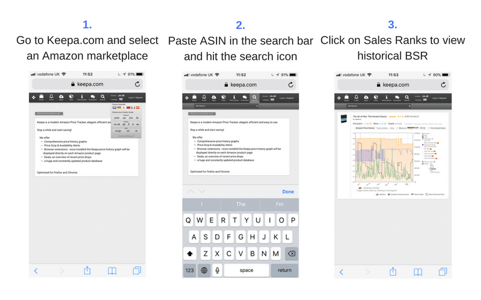Click Compare Amazon prices below graph
Viewport: 481px width, 300px height.
coord(399,194)
